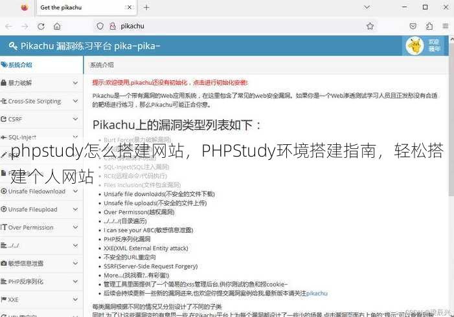Open the Cross-Site Scripting sidebar label
Screen dimensions: 454x317
(35, 101)
